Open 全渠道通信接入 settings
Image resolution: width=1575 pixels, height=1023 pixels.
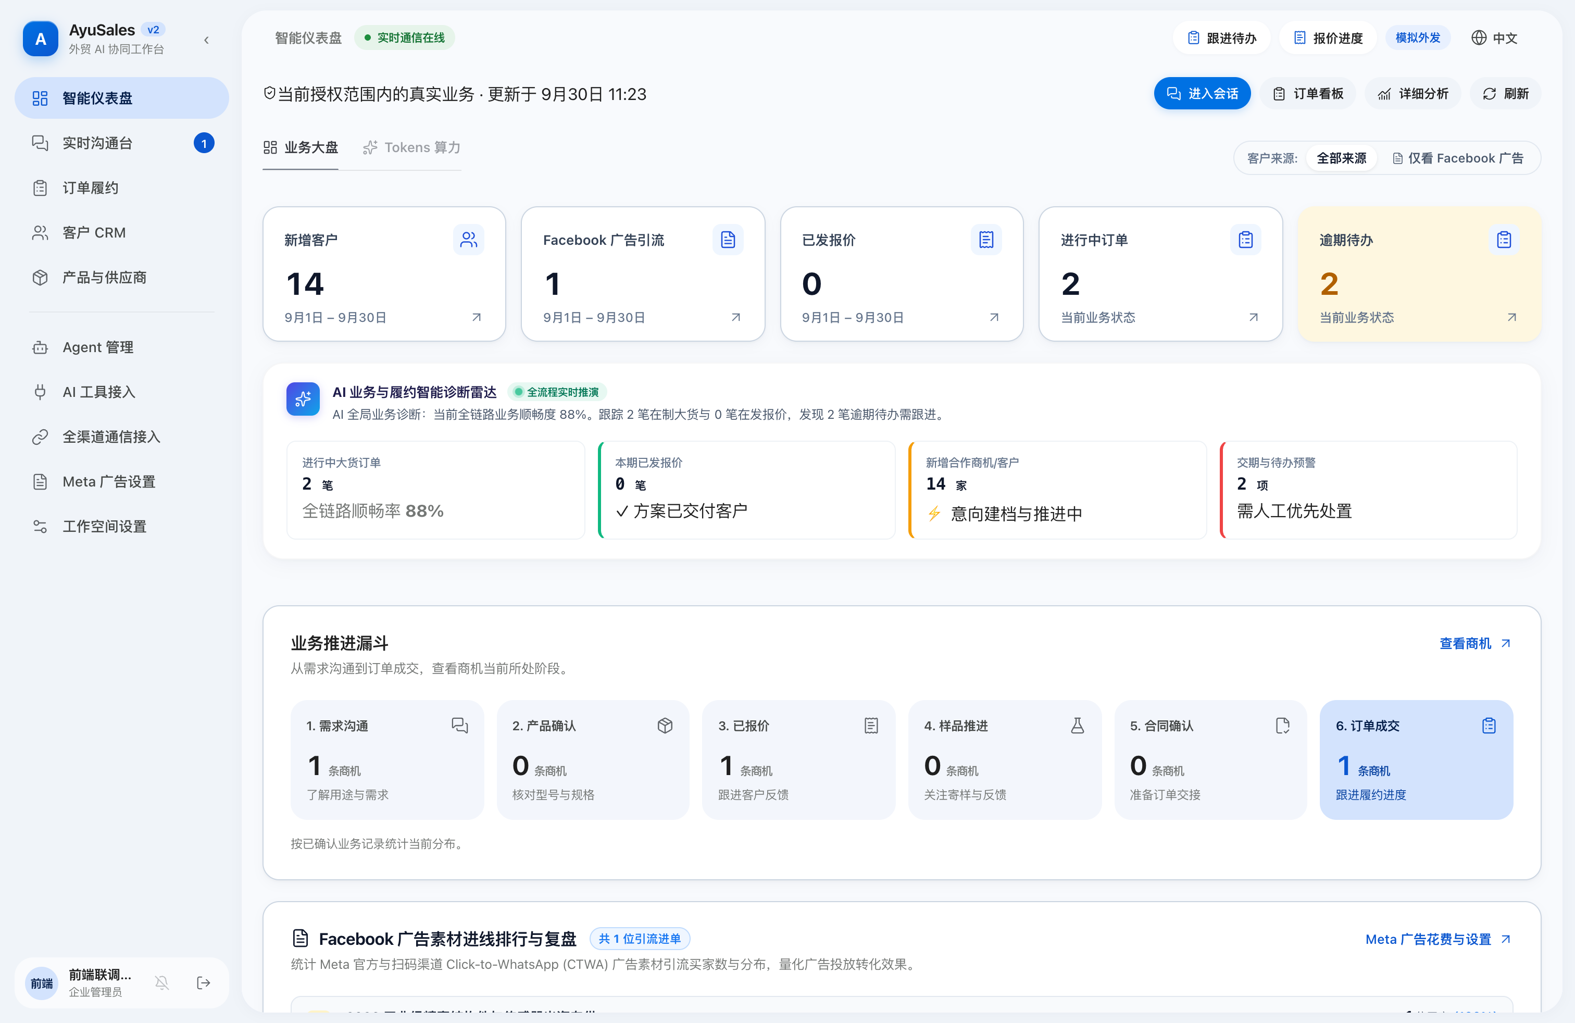coord(122,436)
